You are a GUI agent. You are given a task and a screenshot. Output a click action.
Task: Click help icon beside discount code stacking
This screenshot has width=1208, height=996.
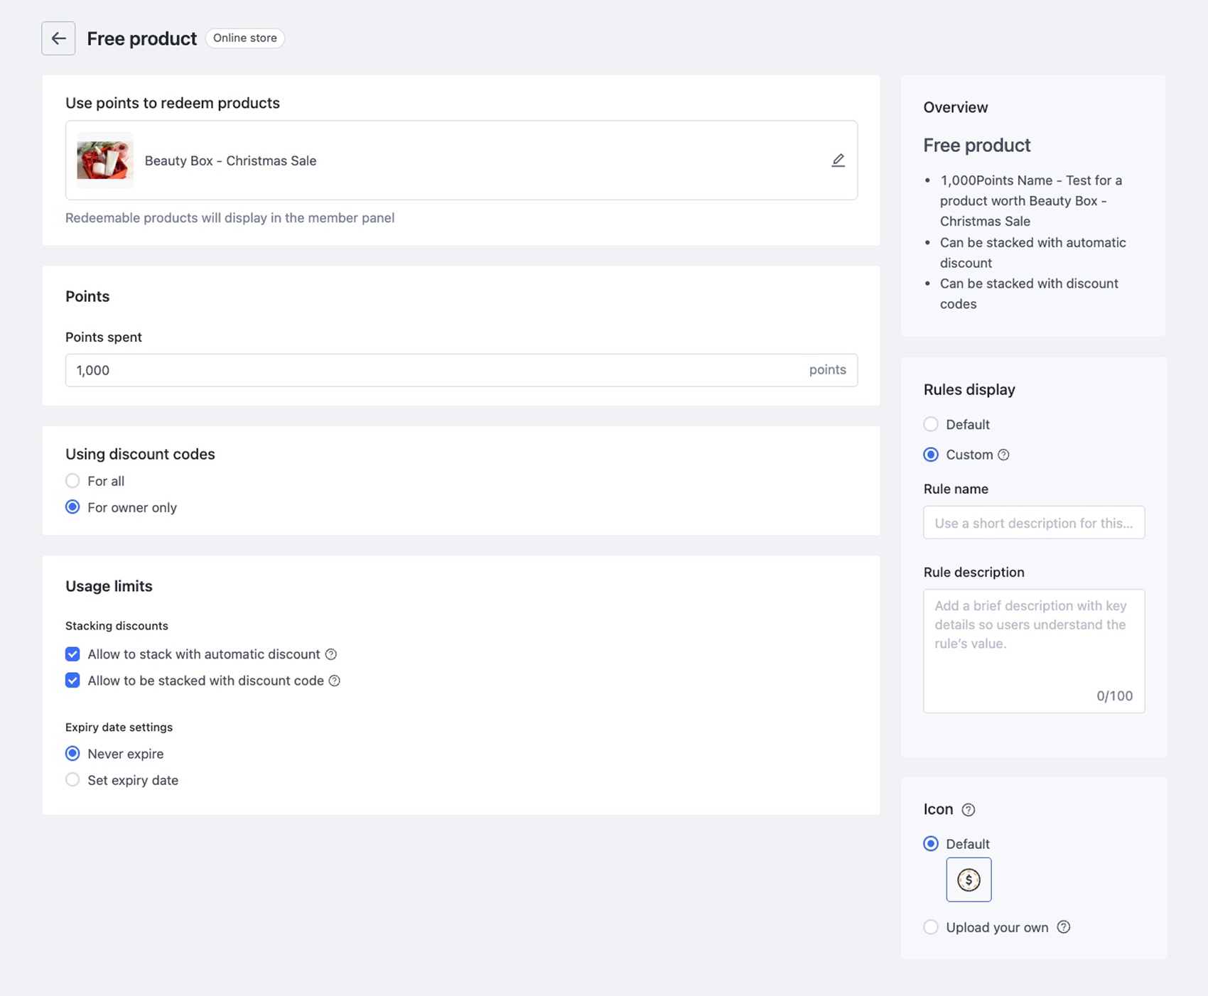(x=335, y=681)
